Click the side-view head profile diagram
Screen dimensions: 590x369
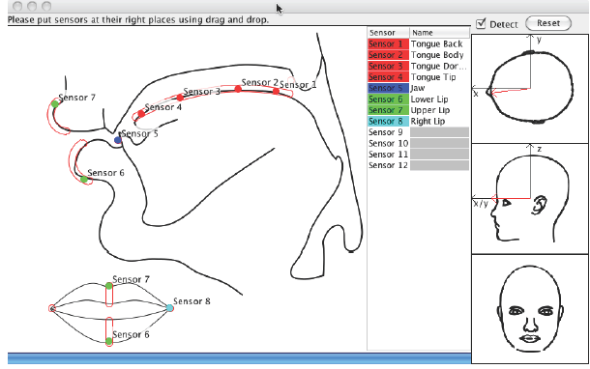click(530, 199)
